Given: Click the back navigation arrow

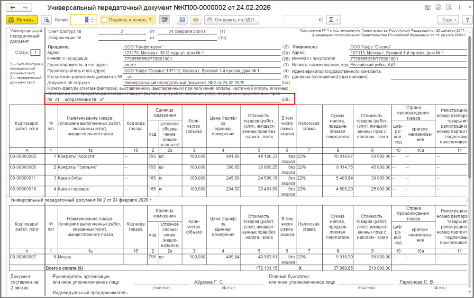Looking at the screenshot, I should [12, 8].
